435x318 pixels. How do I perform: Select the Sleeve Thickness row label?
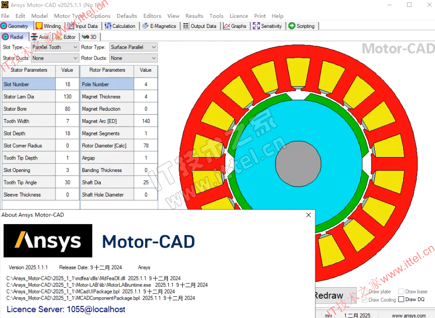tap(29, 195)
